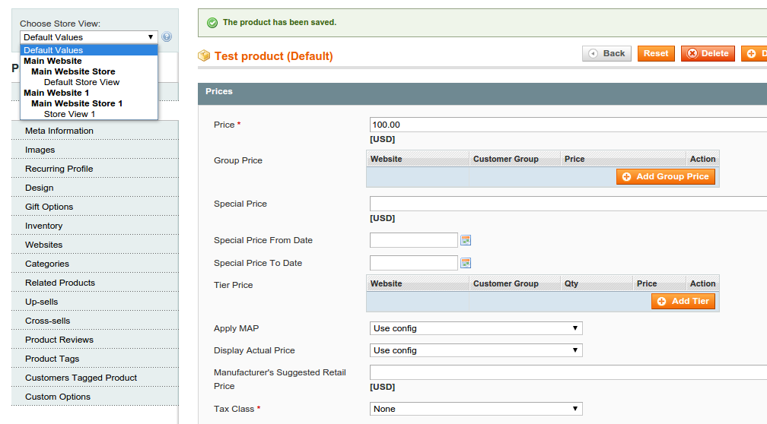Focus the Special Price input field

[568, 204]
